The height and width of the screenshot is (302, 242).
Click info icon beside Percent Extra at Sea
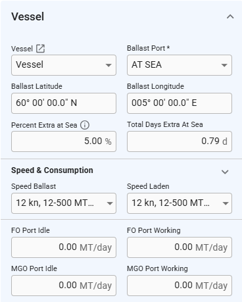coord(85,125)
